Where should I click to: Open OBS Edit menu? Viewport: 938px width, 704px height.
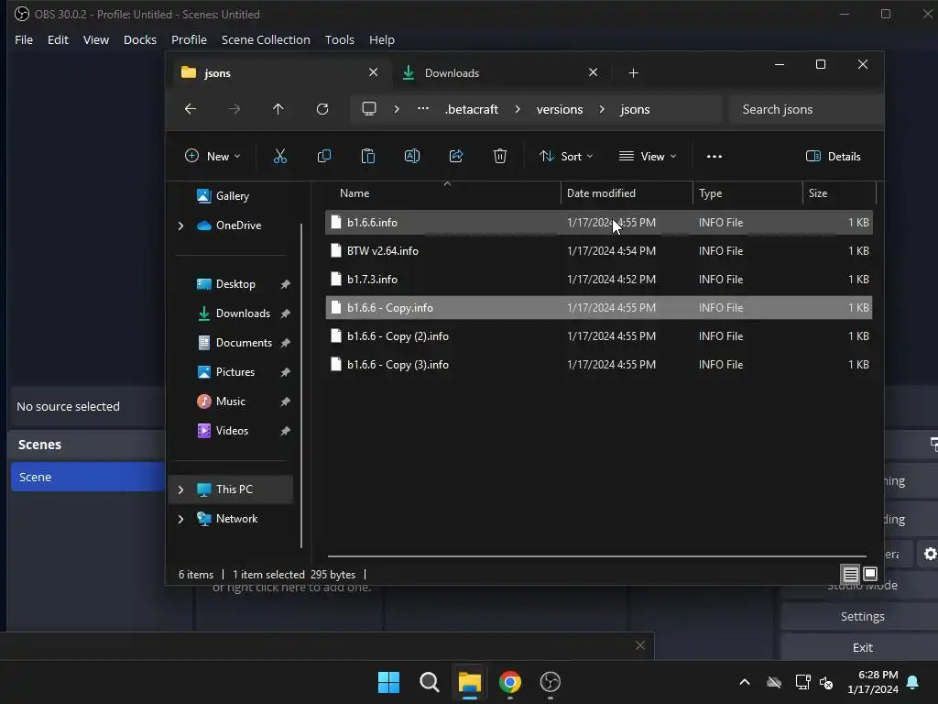(x=58, y=39)
